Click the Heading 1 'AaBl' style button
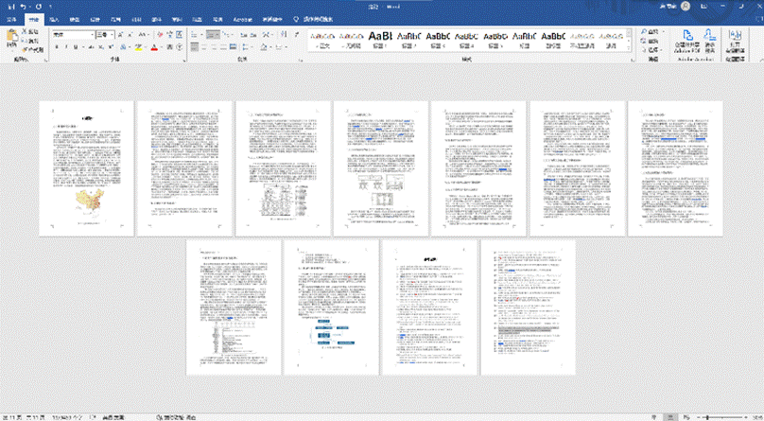The width and height of the screenshot is (764, 421). coord(380,38)
